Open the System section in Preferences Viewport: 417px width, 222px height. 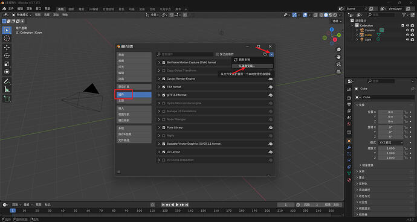click(x=134, y=128)
